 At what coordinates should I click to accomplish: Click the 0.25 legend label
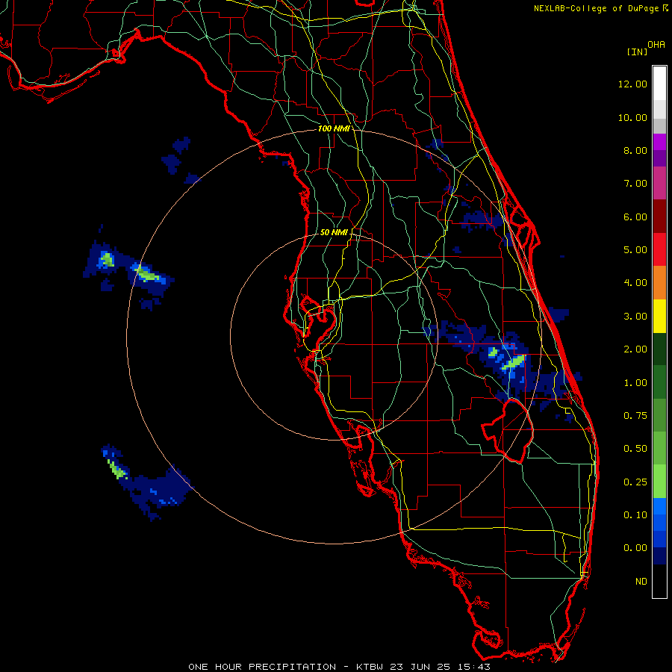[x=635, y=482]
